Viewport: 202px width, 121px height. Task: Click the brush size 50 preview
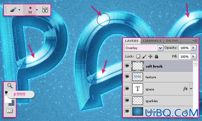pos(30,10)
